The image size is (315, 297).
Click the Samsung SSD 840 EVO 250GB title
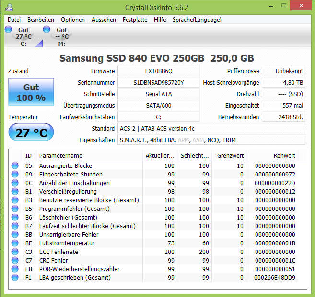pyautogui.click(x=157, y=58)
